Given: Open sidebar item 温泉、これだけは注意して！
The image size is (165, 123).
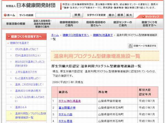Looking at the screenshot, I should point(29,84).
